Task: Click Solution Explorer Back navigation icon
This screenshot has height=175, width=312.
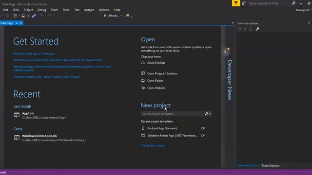Action: 239,29
